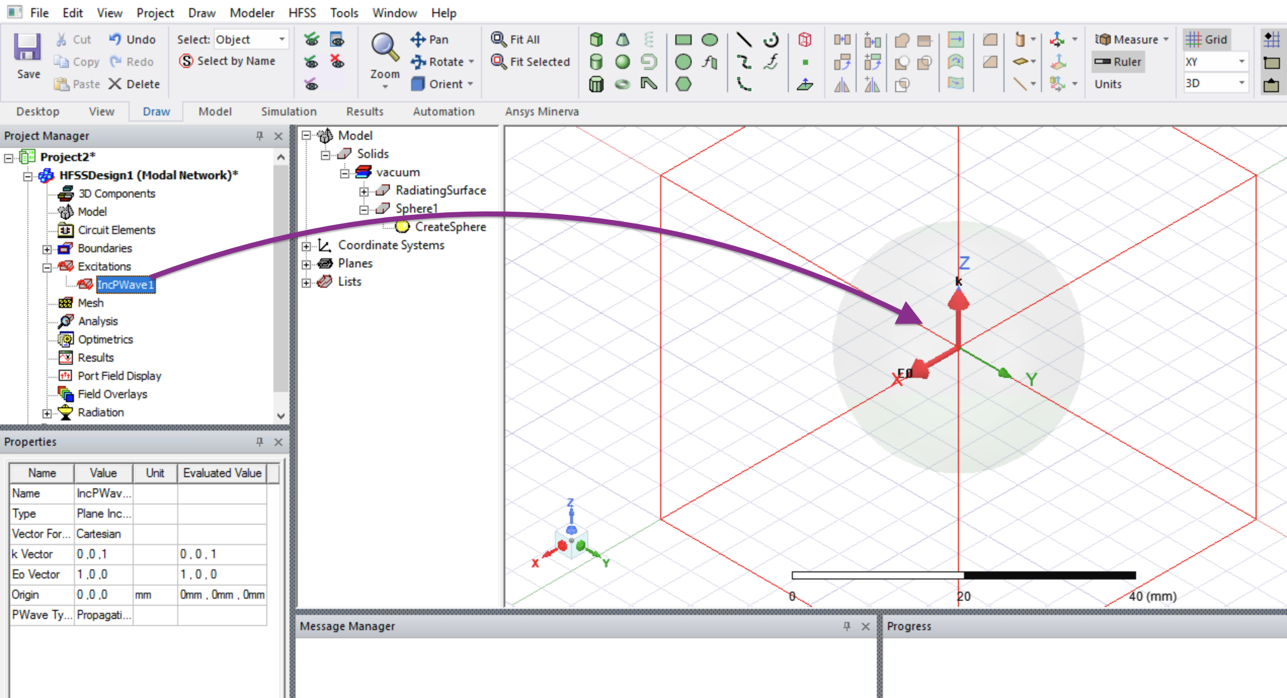
Task: Expand the Boundaries tree node
Action: 47,249
